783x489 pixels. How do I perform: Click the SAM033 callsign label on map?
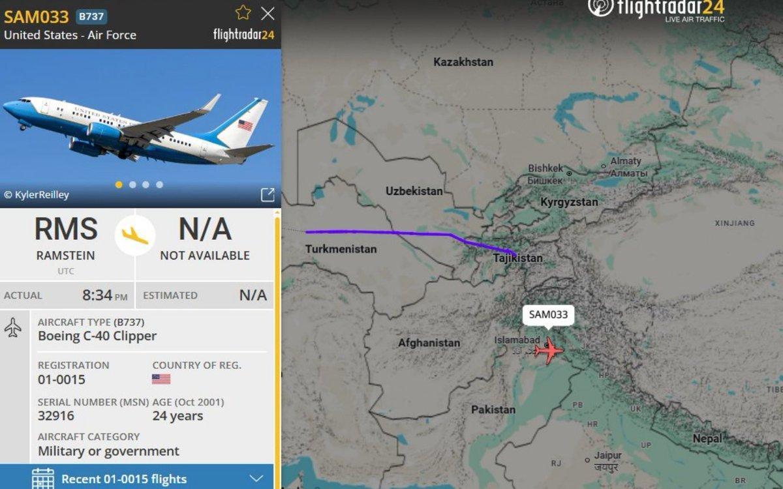click(548, 314)
